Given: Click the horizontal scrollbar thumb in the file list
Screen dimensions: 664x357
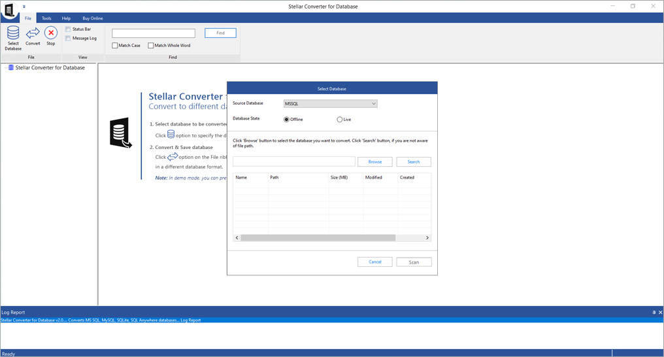Looking at the screenshot, I should pyautogui.click(x=318, y=237).
